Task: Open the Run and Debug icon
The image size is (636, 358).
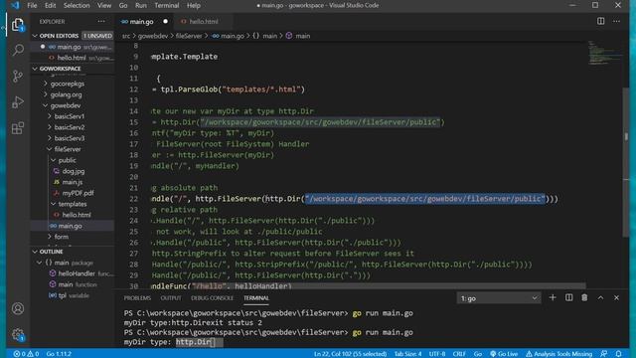Action: [18, 101]
